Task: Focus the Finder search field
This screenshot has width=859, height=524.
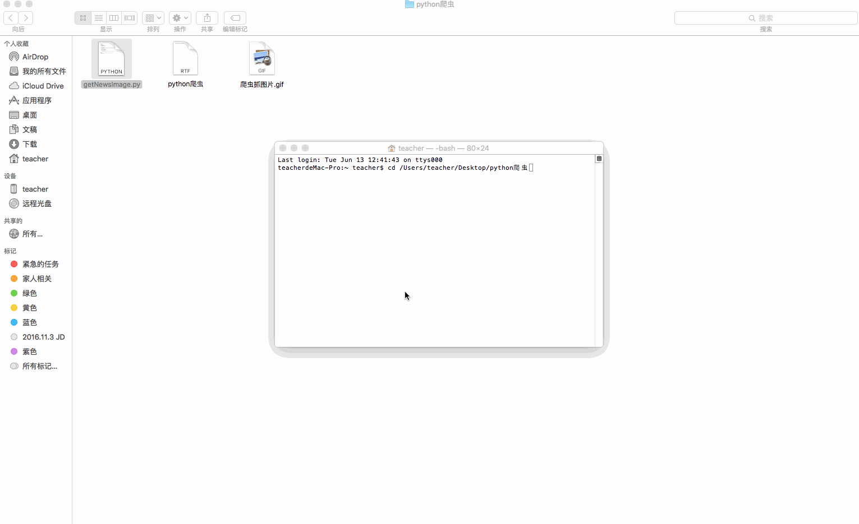Action: click(x=766, y=18)
